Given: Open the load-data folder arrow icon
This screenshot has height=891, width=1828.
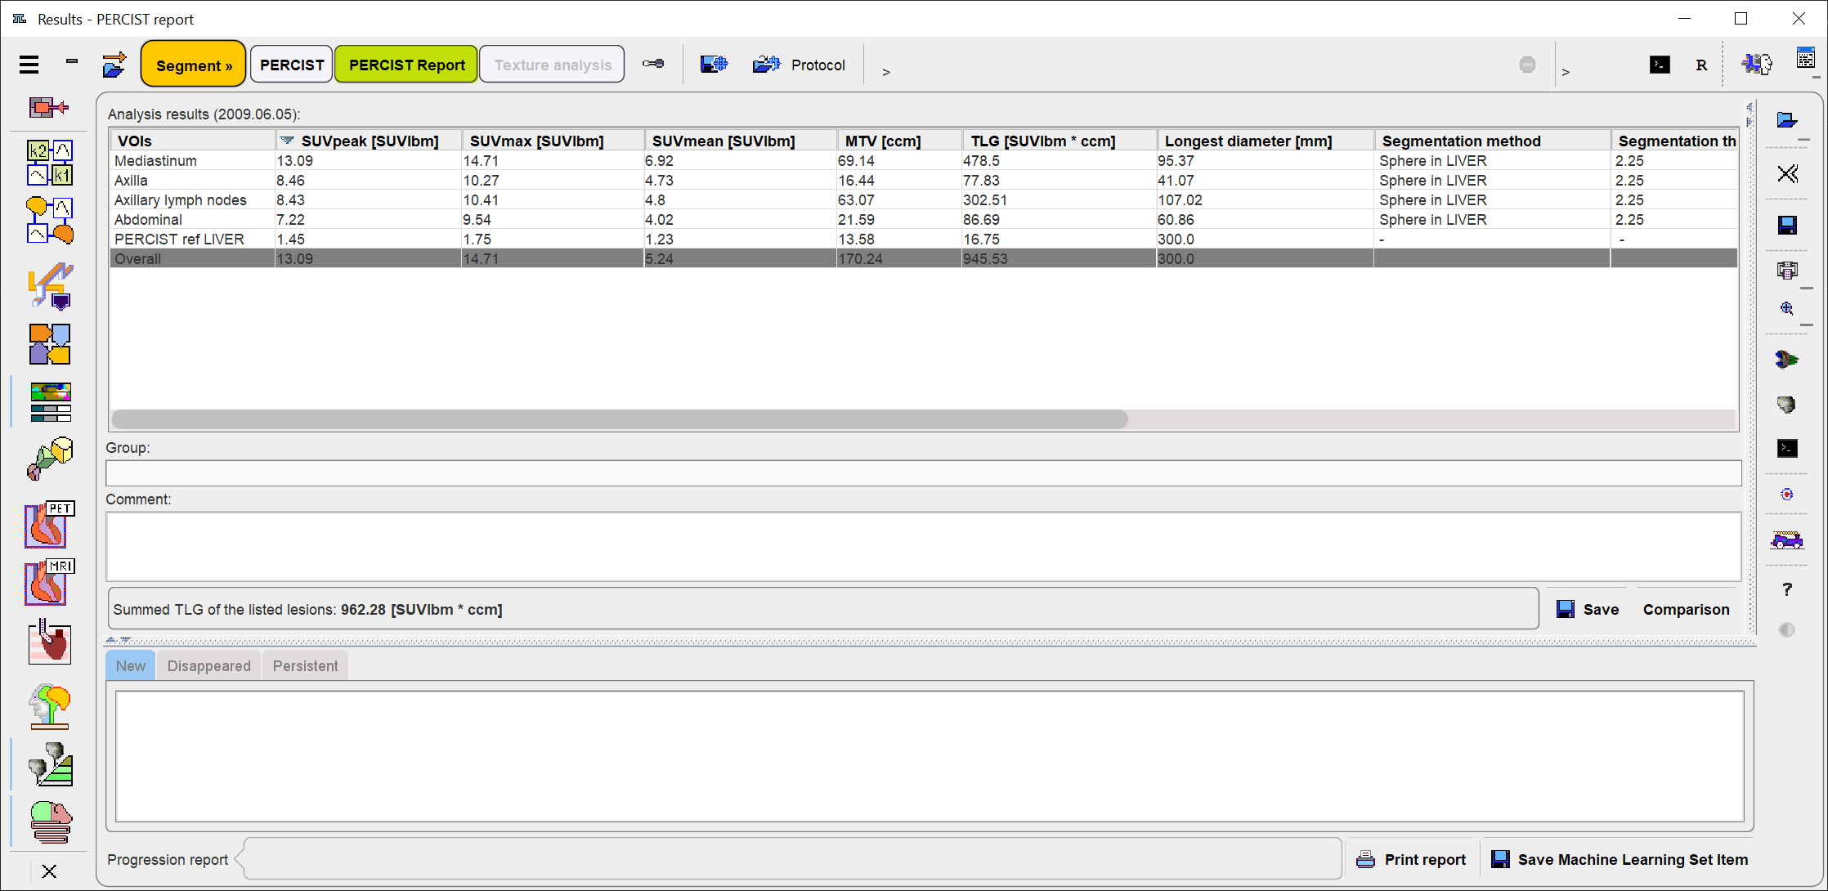Looking at the screenshot, I should [x=114, y=65].
